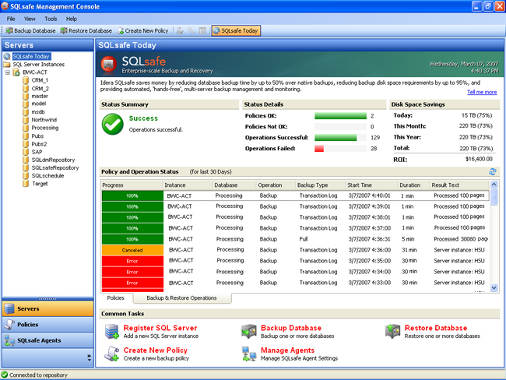Open the Restore Database link in Common Tasks

[436, 328]
